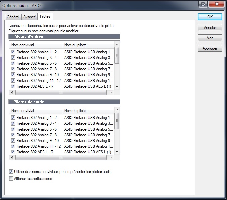
Task: Uncheck input driver Fireface 802 Analog 3 - 4
Action: [x=13, y=57]
